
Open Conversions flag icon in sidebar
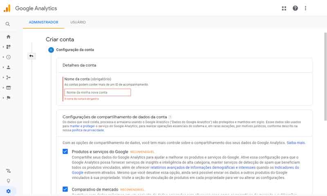(8, 98)
